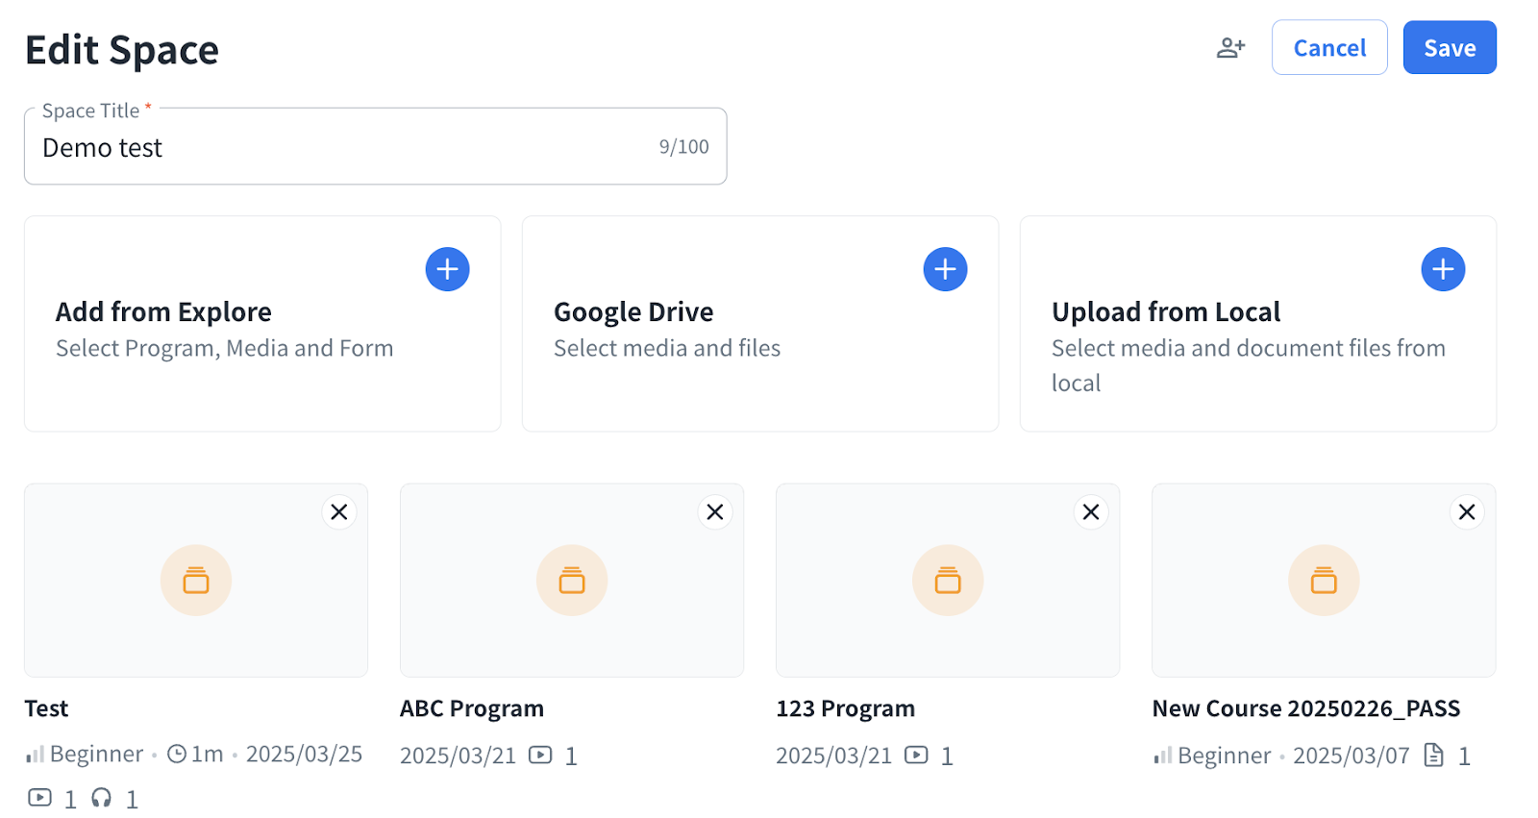This screenshot has height=818, width=1538.
Task: Remove the Test program card
Action: point(339,512)
